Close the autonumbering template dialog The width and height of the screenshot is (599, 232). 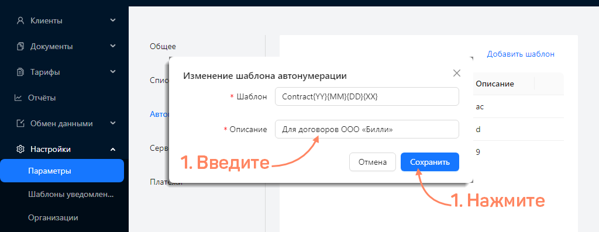coord(456,73)
